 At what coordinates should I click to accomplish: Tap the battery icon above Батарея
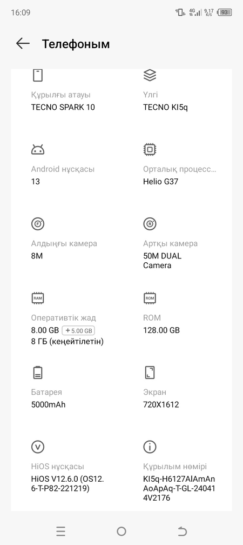(38, 372)
